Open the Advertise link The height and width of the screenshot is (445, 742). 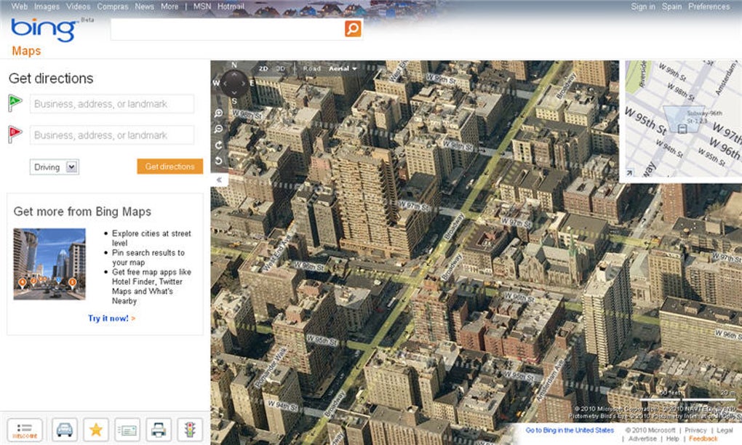point(642,439)
